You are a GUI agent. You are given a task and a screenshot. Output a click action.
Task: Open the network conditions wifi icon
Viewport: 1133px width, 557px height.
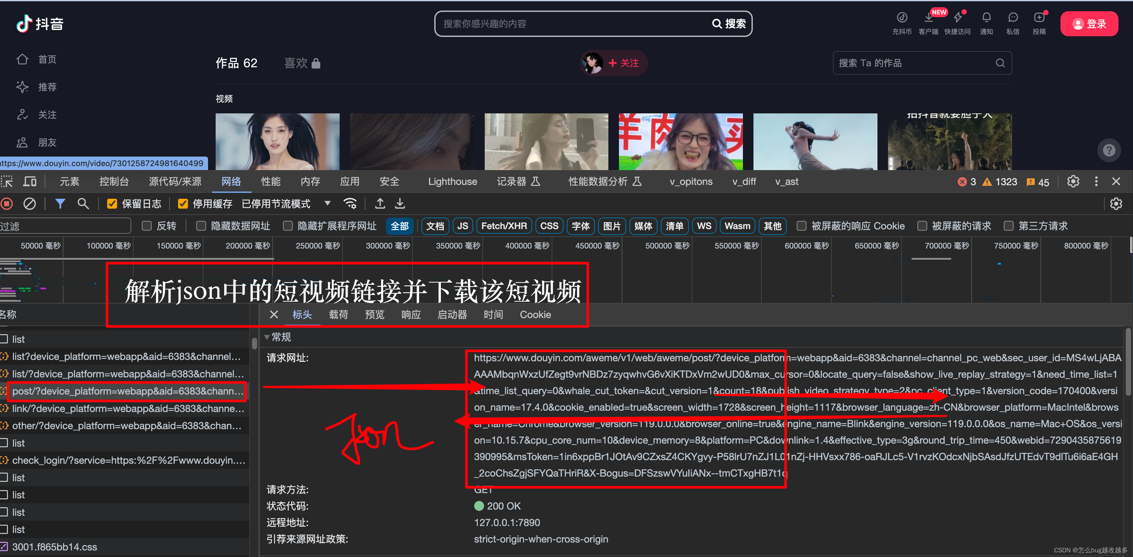tap(350, 204)
